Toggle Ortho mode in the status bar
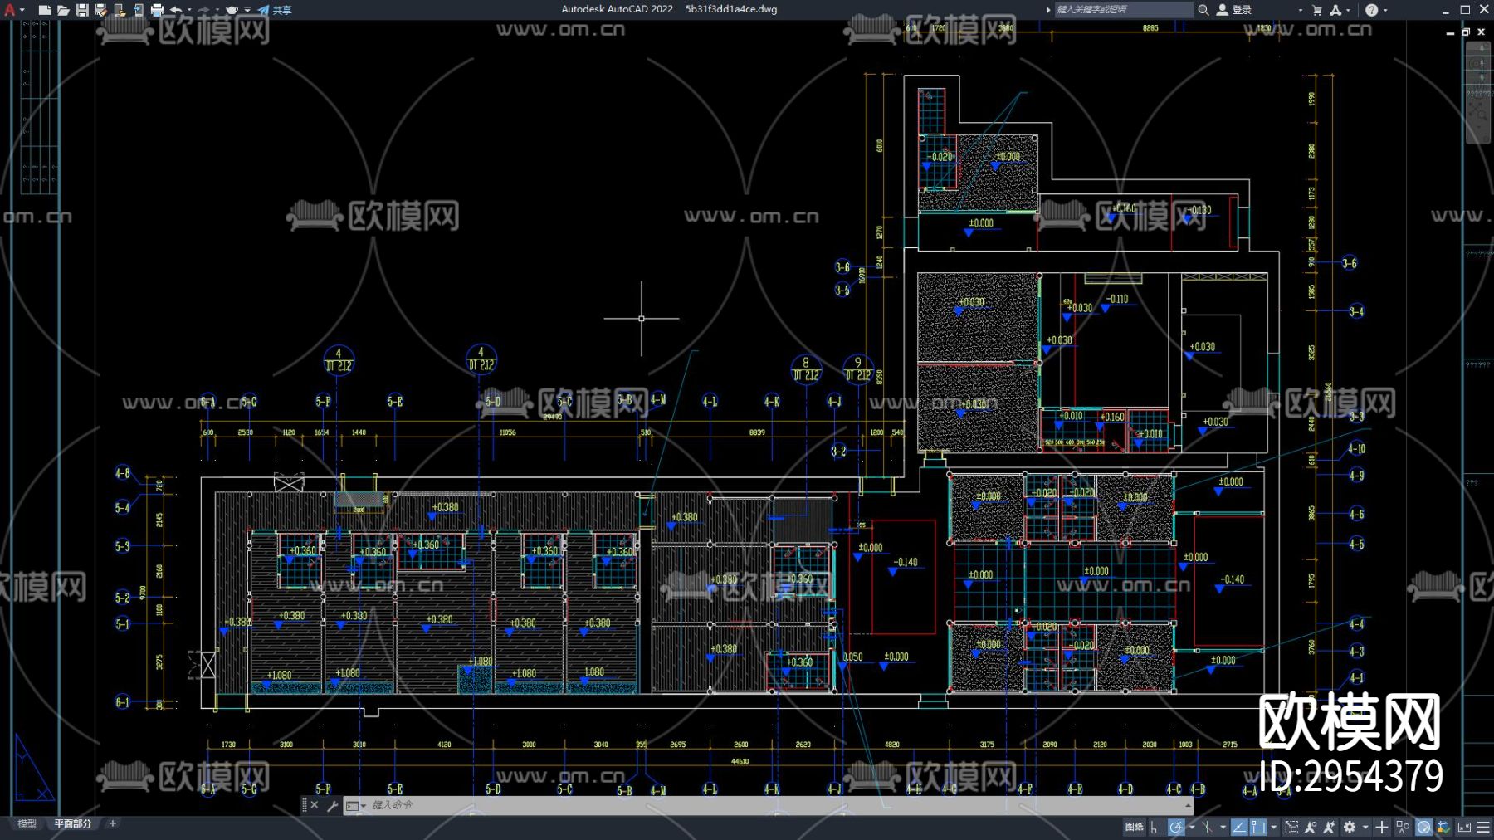This screenshot has height=840, width=1494. [x=1157, y=827]
